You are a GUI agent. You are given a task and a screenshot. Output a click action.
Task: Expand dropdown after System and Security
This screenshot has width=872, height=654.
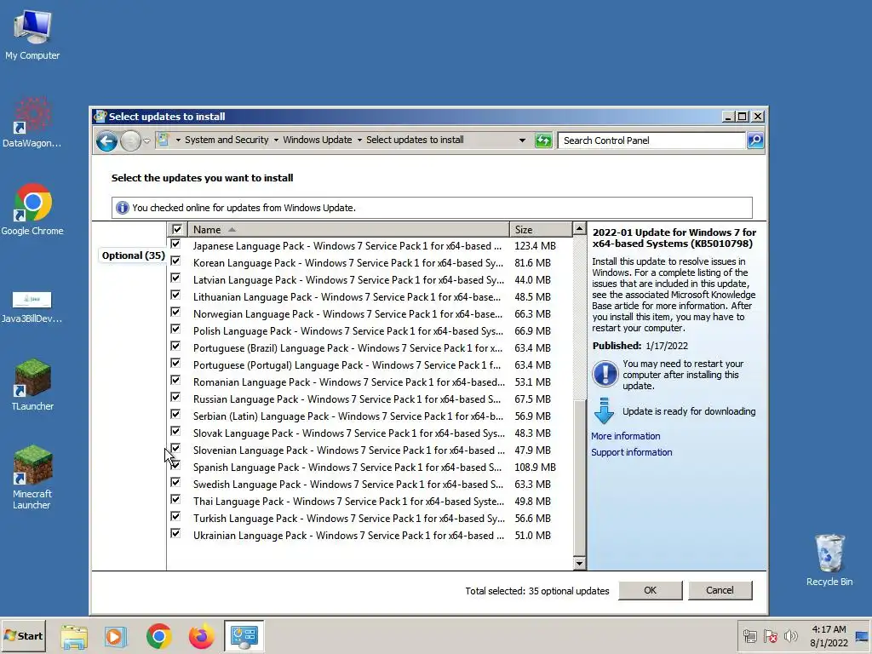pyautogui.click(x=276, y=141)
